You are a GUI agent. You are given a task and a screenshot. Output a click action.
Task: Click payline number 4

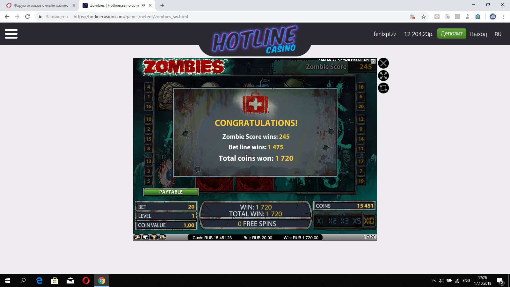149,87
